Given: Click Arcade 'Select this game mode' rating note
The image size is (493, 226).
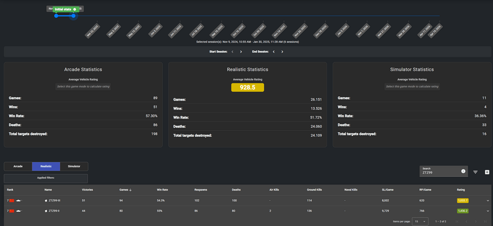Looking at the screenshot, I should [83, 86].
